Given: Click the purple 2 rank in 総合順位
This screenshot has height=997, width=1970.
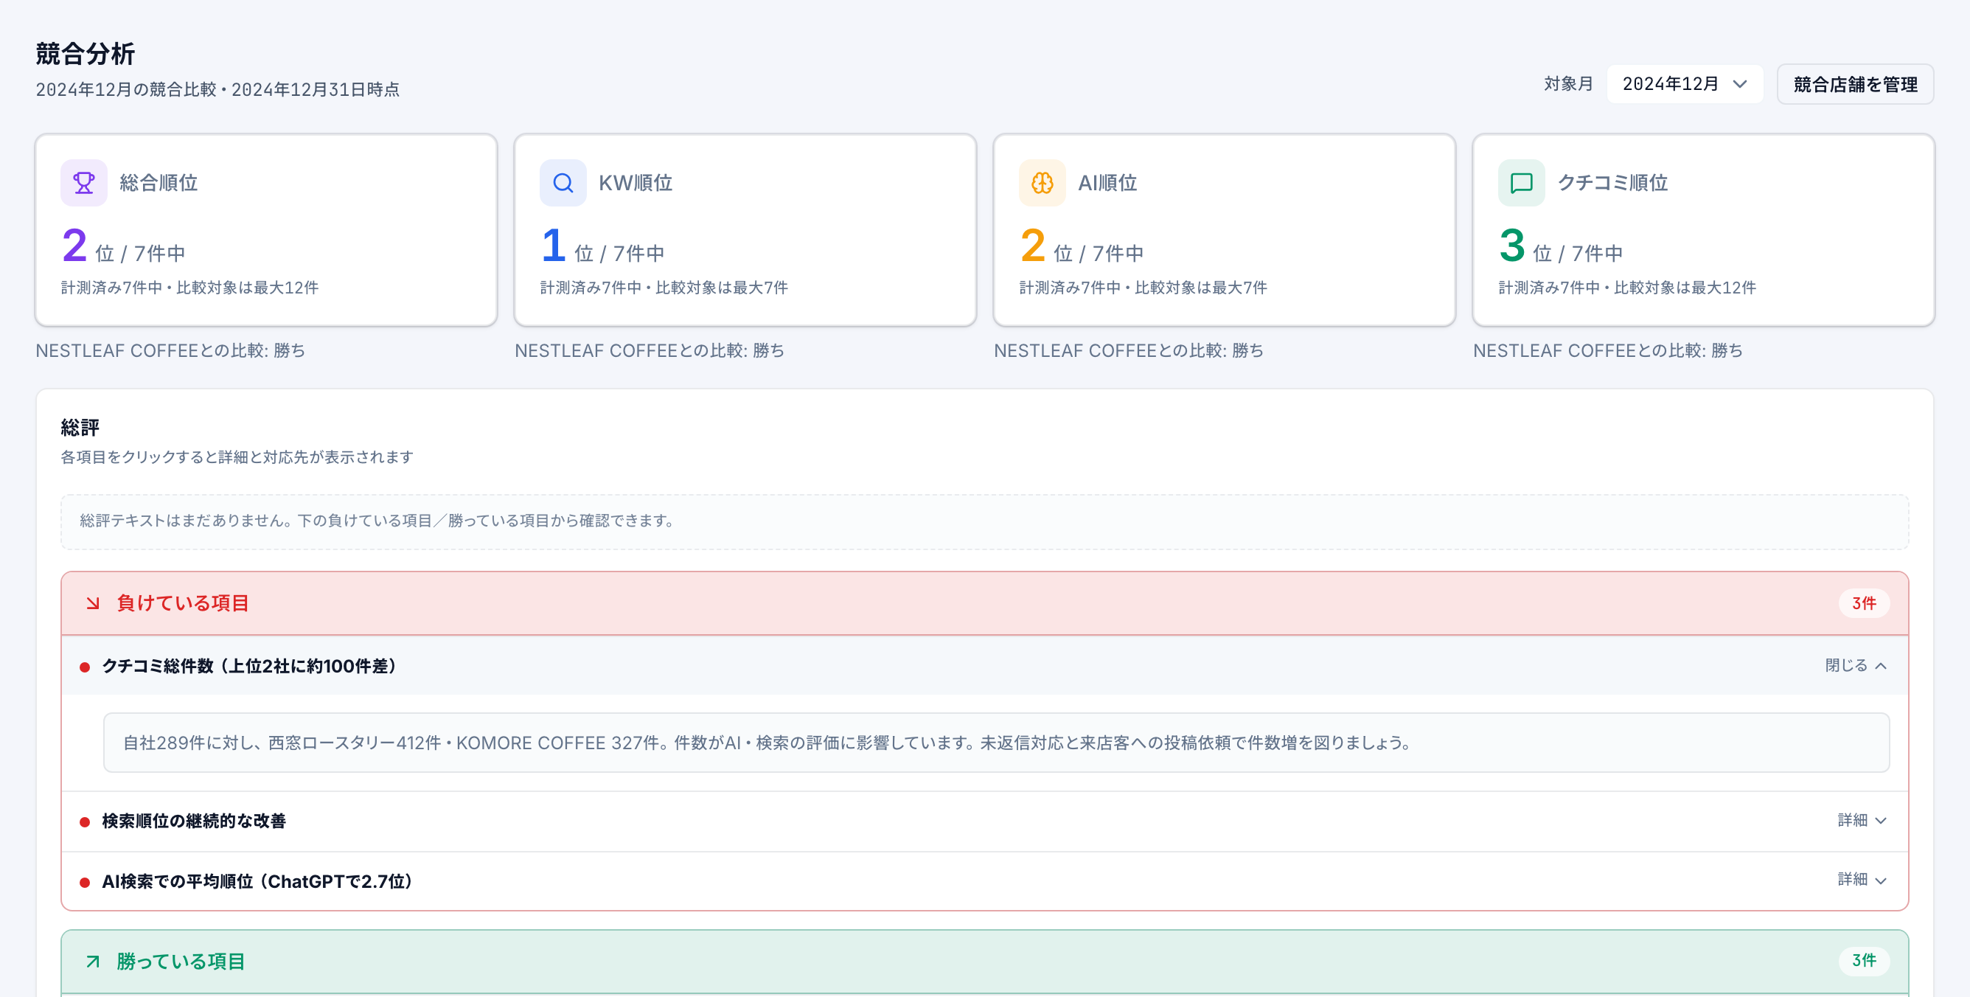Looking at the screenshot, I should 74,246.
